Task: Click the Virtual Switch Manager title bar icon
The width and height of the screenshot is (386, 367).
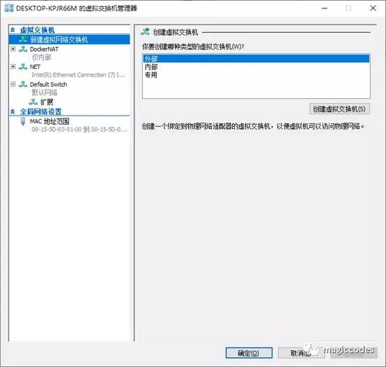Action: [9, 8]
